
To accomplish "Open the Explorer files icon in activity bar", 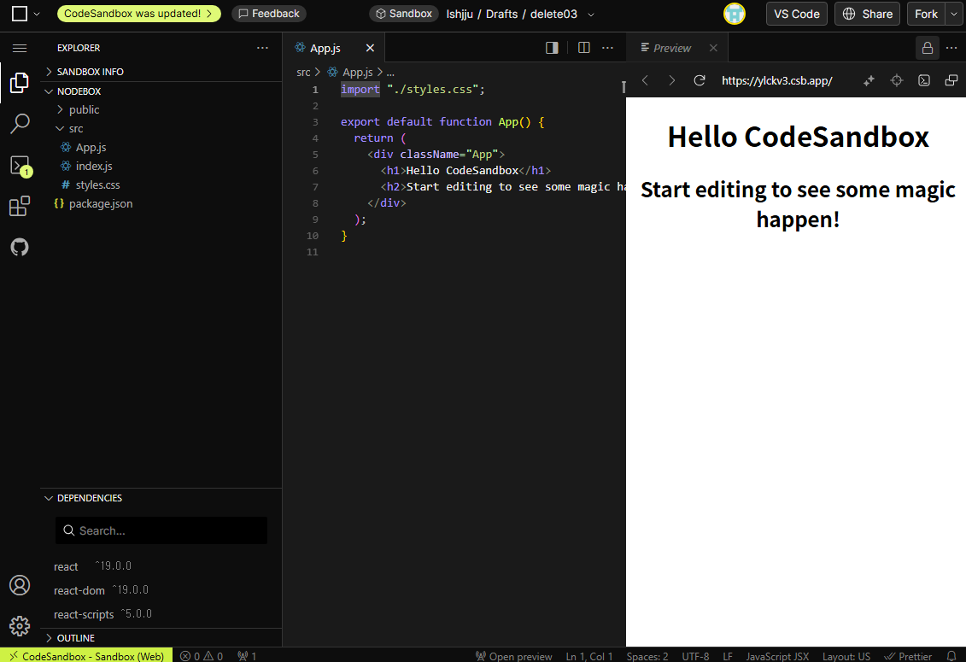I will (x=19, y=83).
